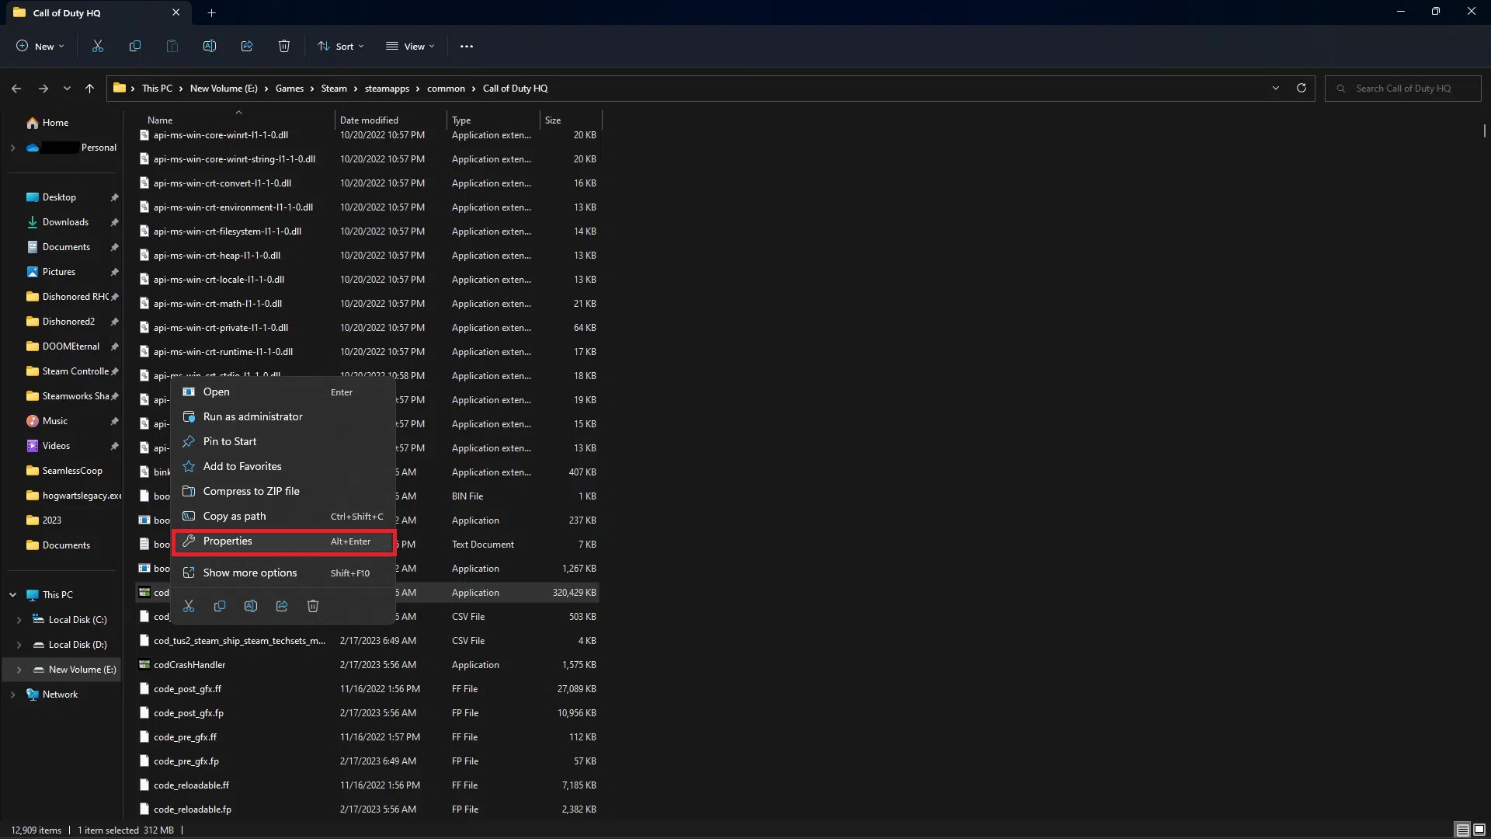Collapse the This PC tree node
Image resolution: width=1491 pixels, height=839 pixels.
pyautogui.click(x=13, y=595)
